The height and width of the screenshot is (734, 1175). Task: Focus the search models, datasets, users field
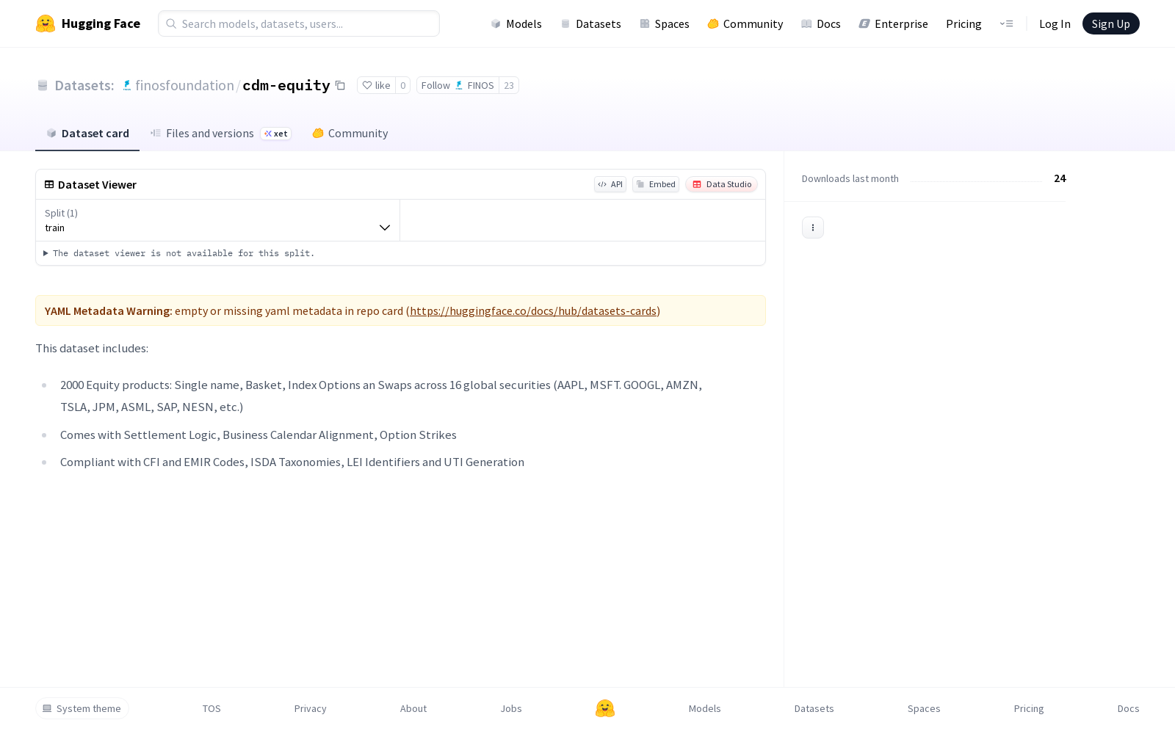(x=299, y=23)
